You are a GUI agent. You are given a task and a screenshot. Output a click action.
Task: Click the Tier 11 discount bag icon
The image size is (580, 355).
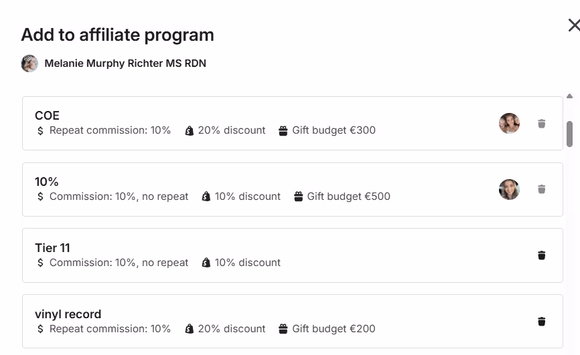[206, 263]
